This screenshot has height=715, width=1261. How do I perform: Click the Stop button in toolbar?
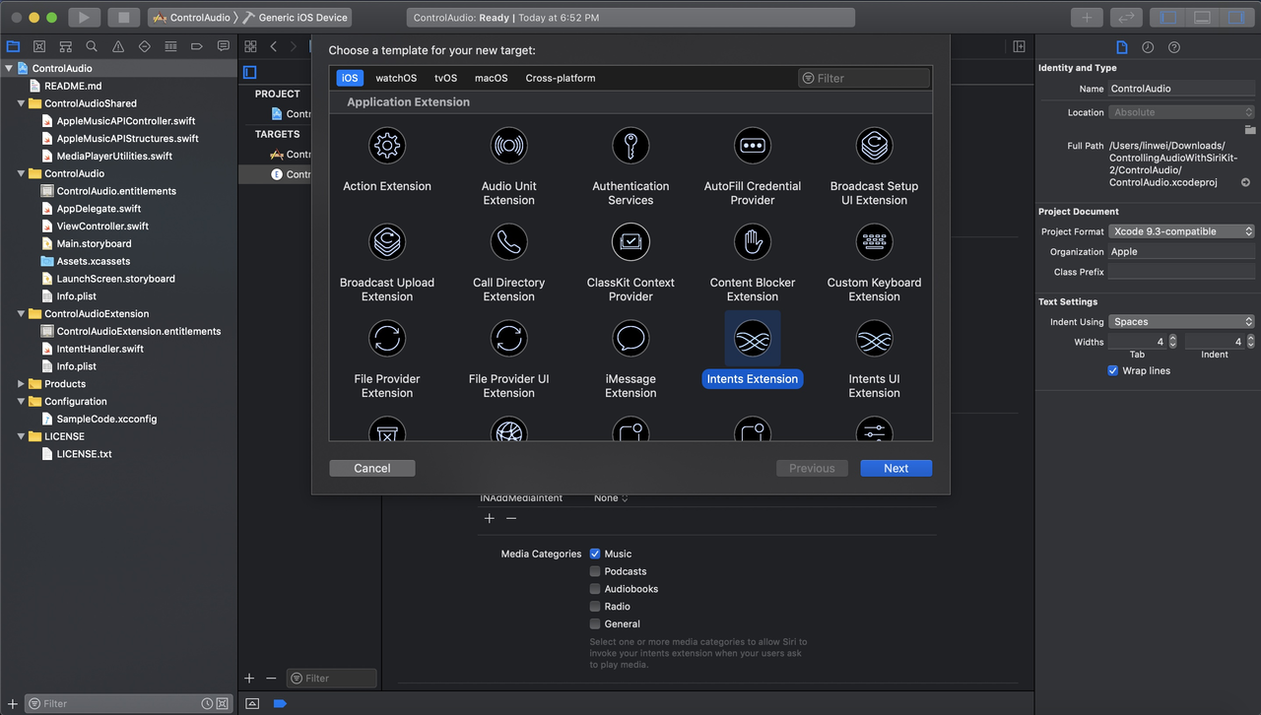point(124,17)
